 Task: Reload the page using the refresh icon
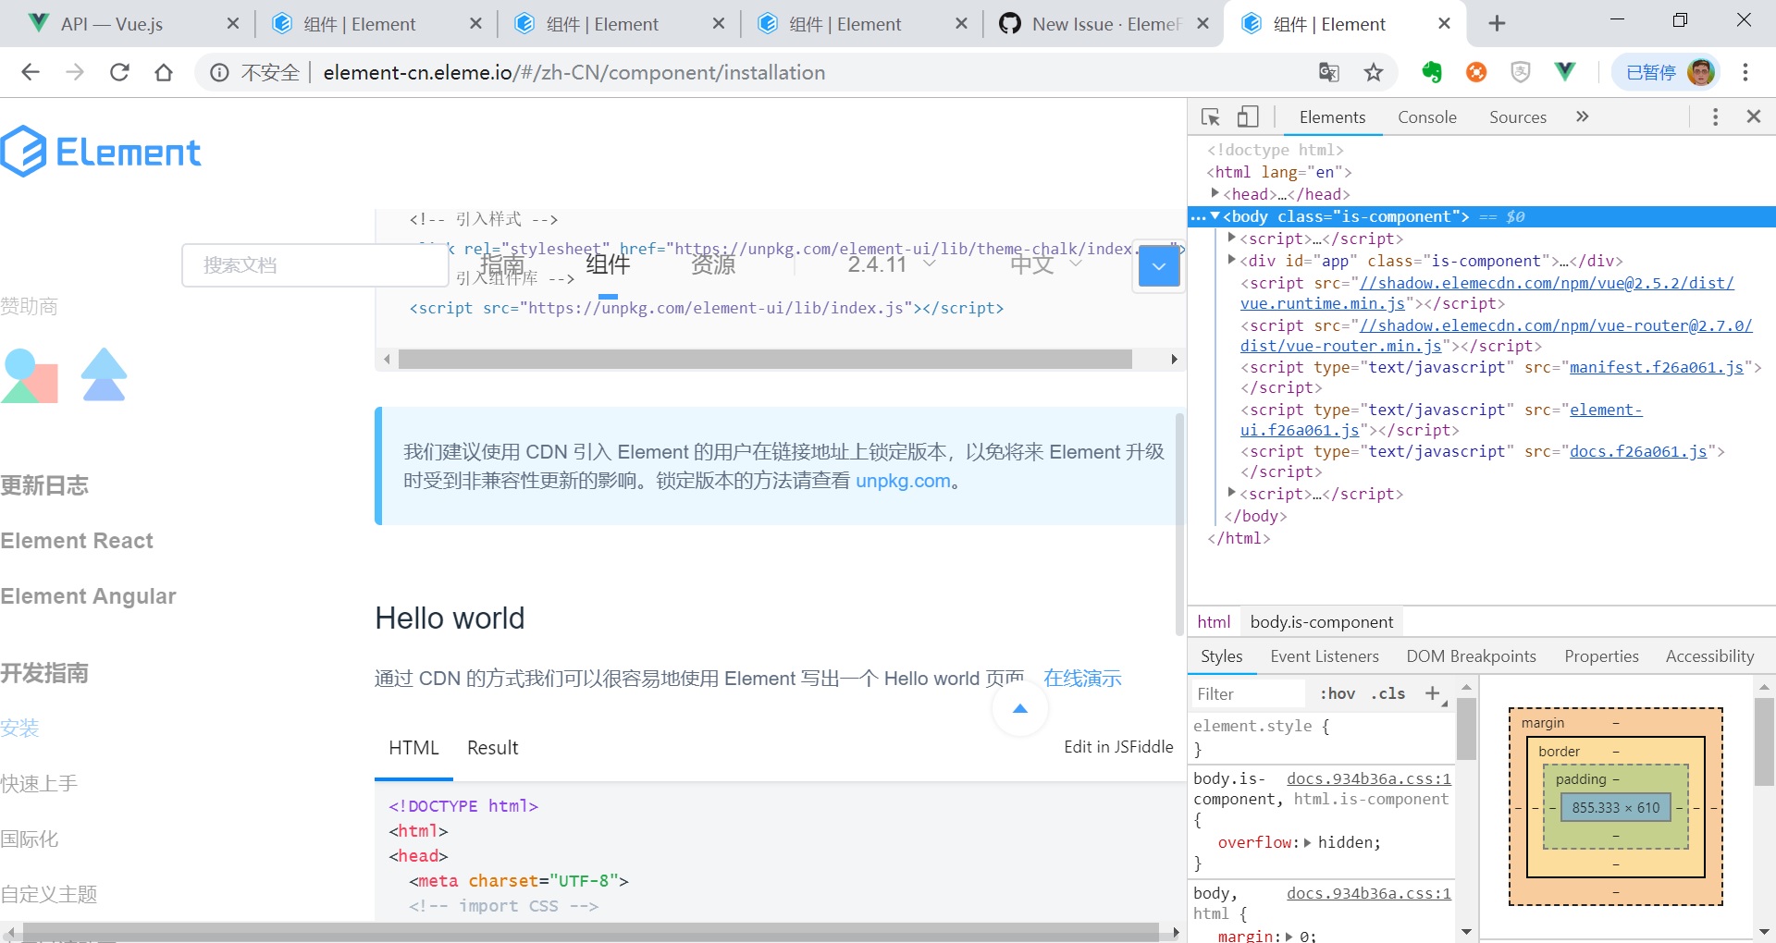pos(119,72)
